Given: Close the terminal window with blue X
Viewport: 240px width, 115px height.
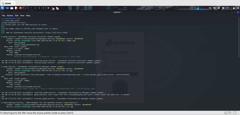Looking at the screenshot, I should tap(238, 12).
